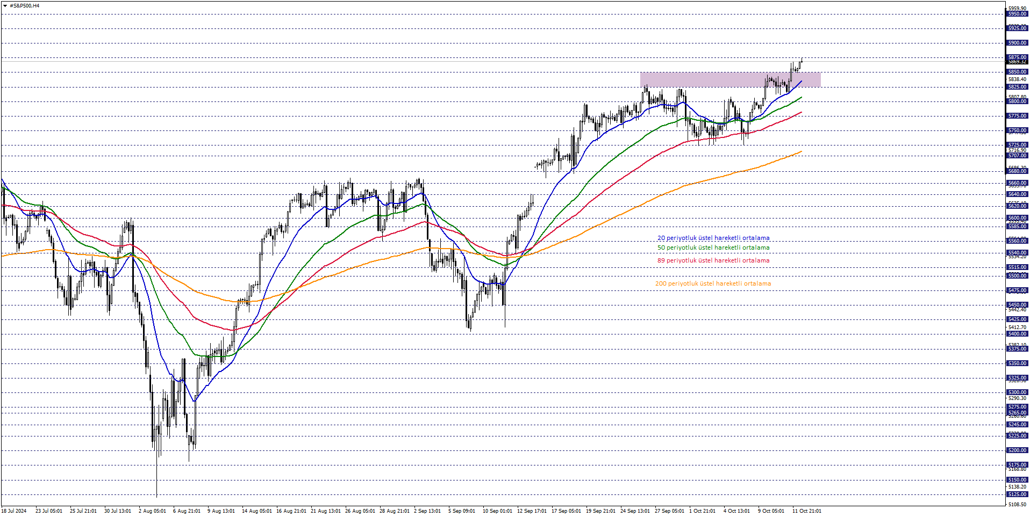This screenshot has height=517, width=1030.
Task: Click the 9 Oct 05:01 time label
Action: (771, 511)
